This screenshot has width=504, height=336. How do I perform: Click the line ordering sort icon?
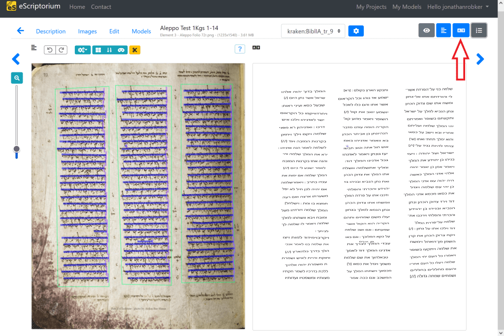(x=109, y=50)
